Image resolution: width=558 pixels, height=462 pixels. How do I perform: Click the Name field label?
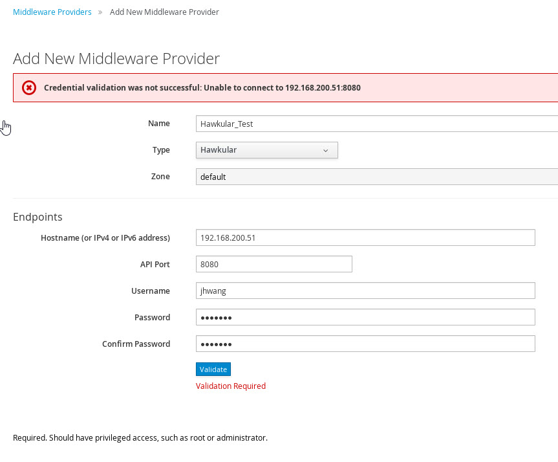point(158,124)
